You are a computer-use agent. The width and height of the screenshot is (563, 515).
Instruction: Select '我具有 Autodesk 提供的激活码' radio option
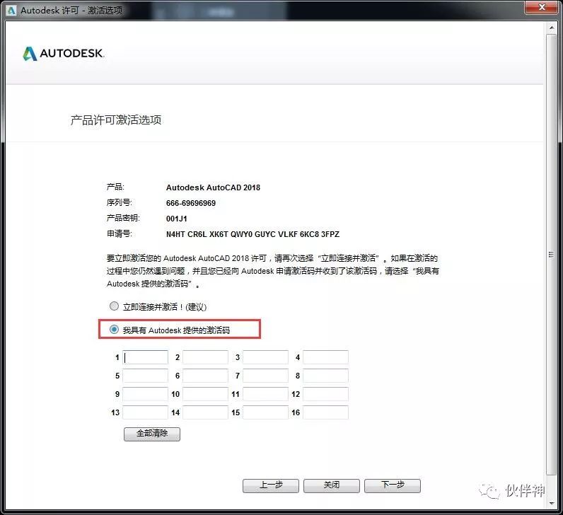pos(114,330)
